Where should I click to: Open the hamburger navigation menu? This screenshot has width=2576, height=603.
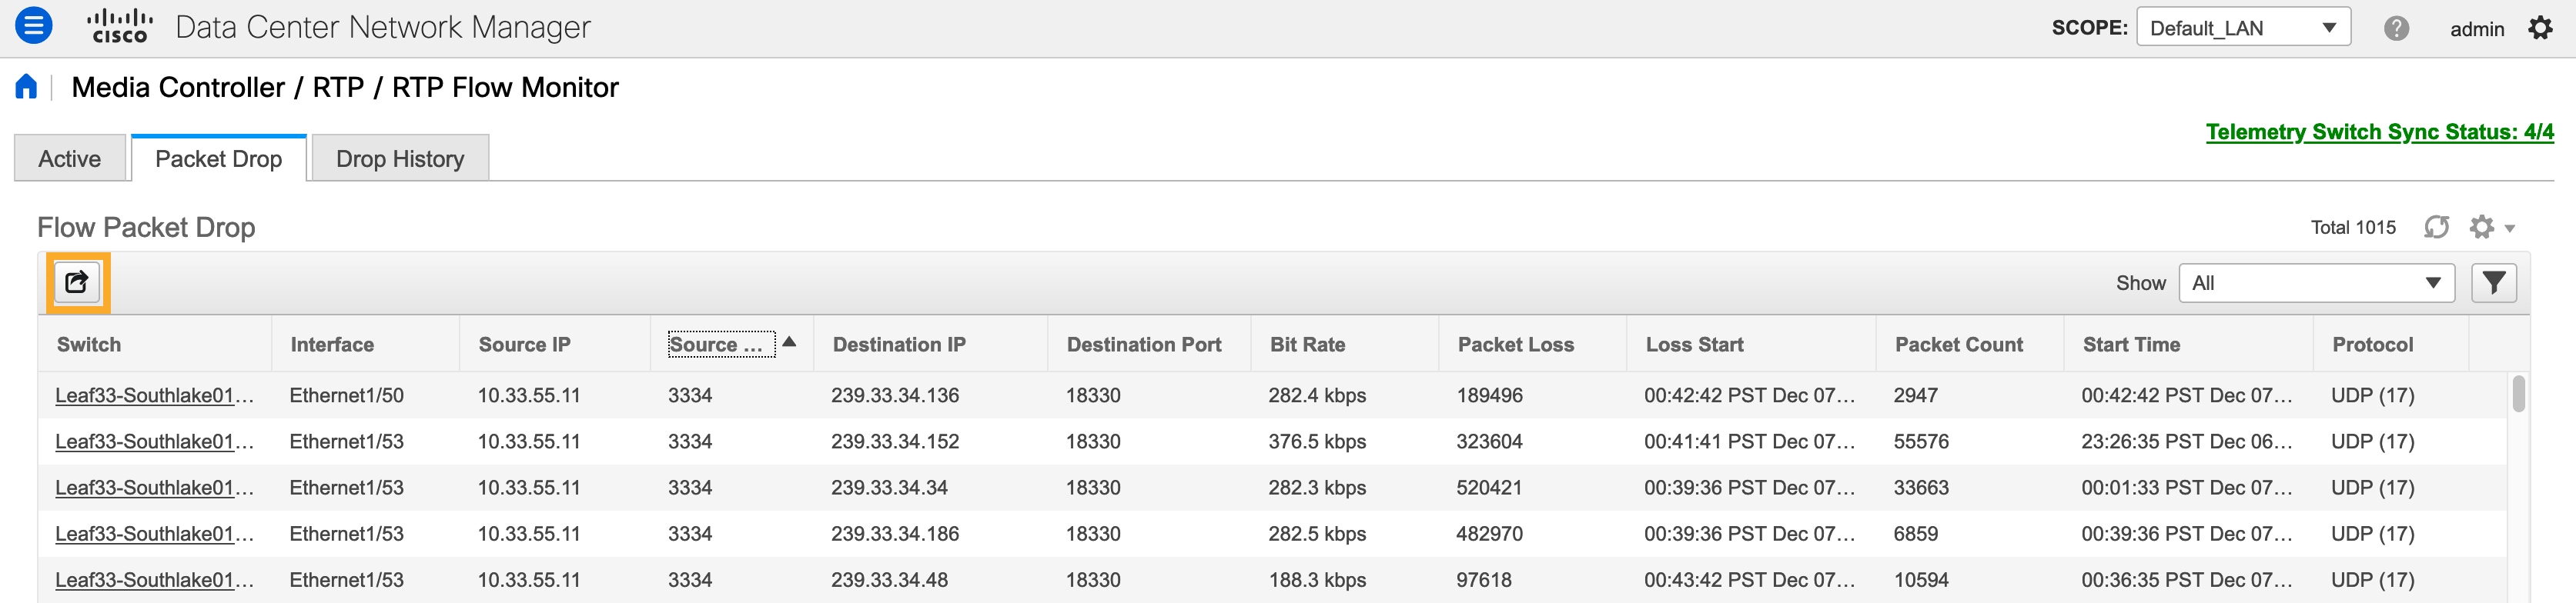(34, 26)
